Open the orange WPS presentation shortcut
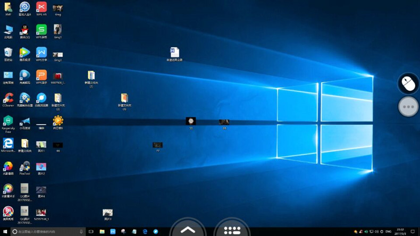 [x=41, y=75]
